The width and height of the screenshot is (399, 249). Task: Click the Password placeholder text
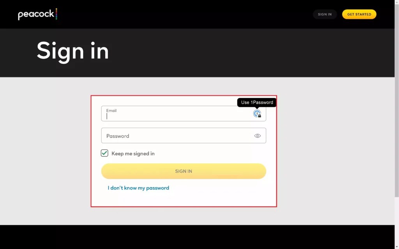[118, 136]
